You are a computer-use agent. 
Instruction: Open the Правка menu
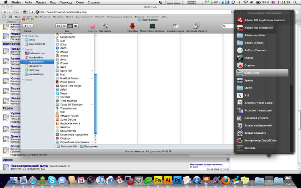click(41, 3)
